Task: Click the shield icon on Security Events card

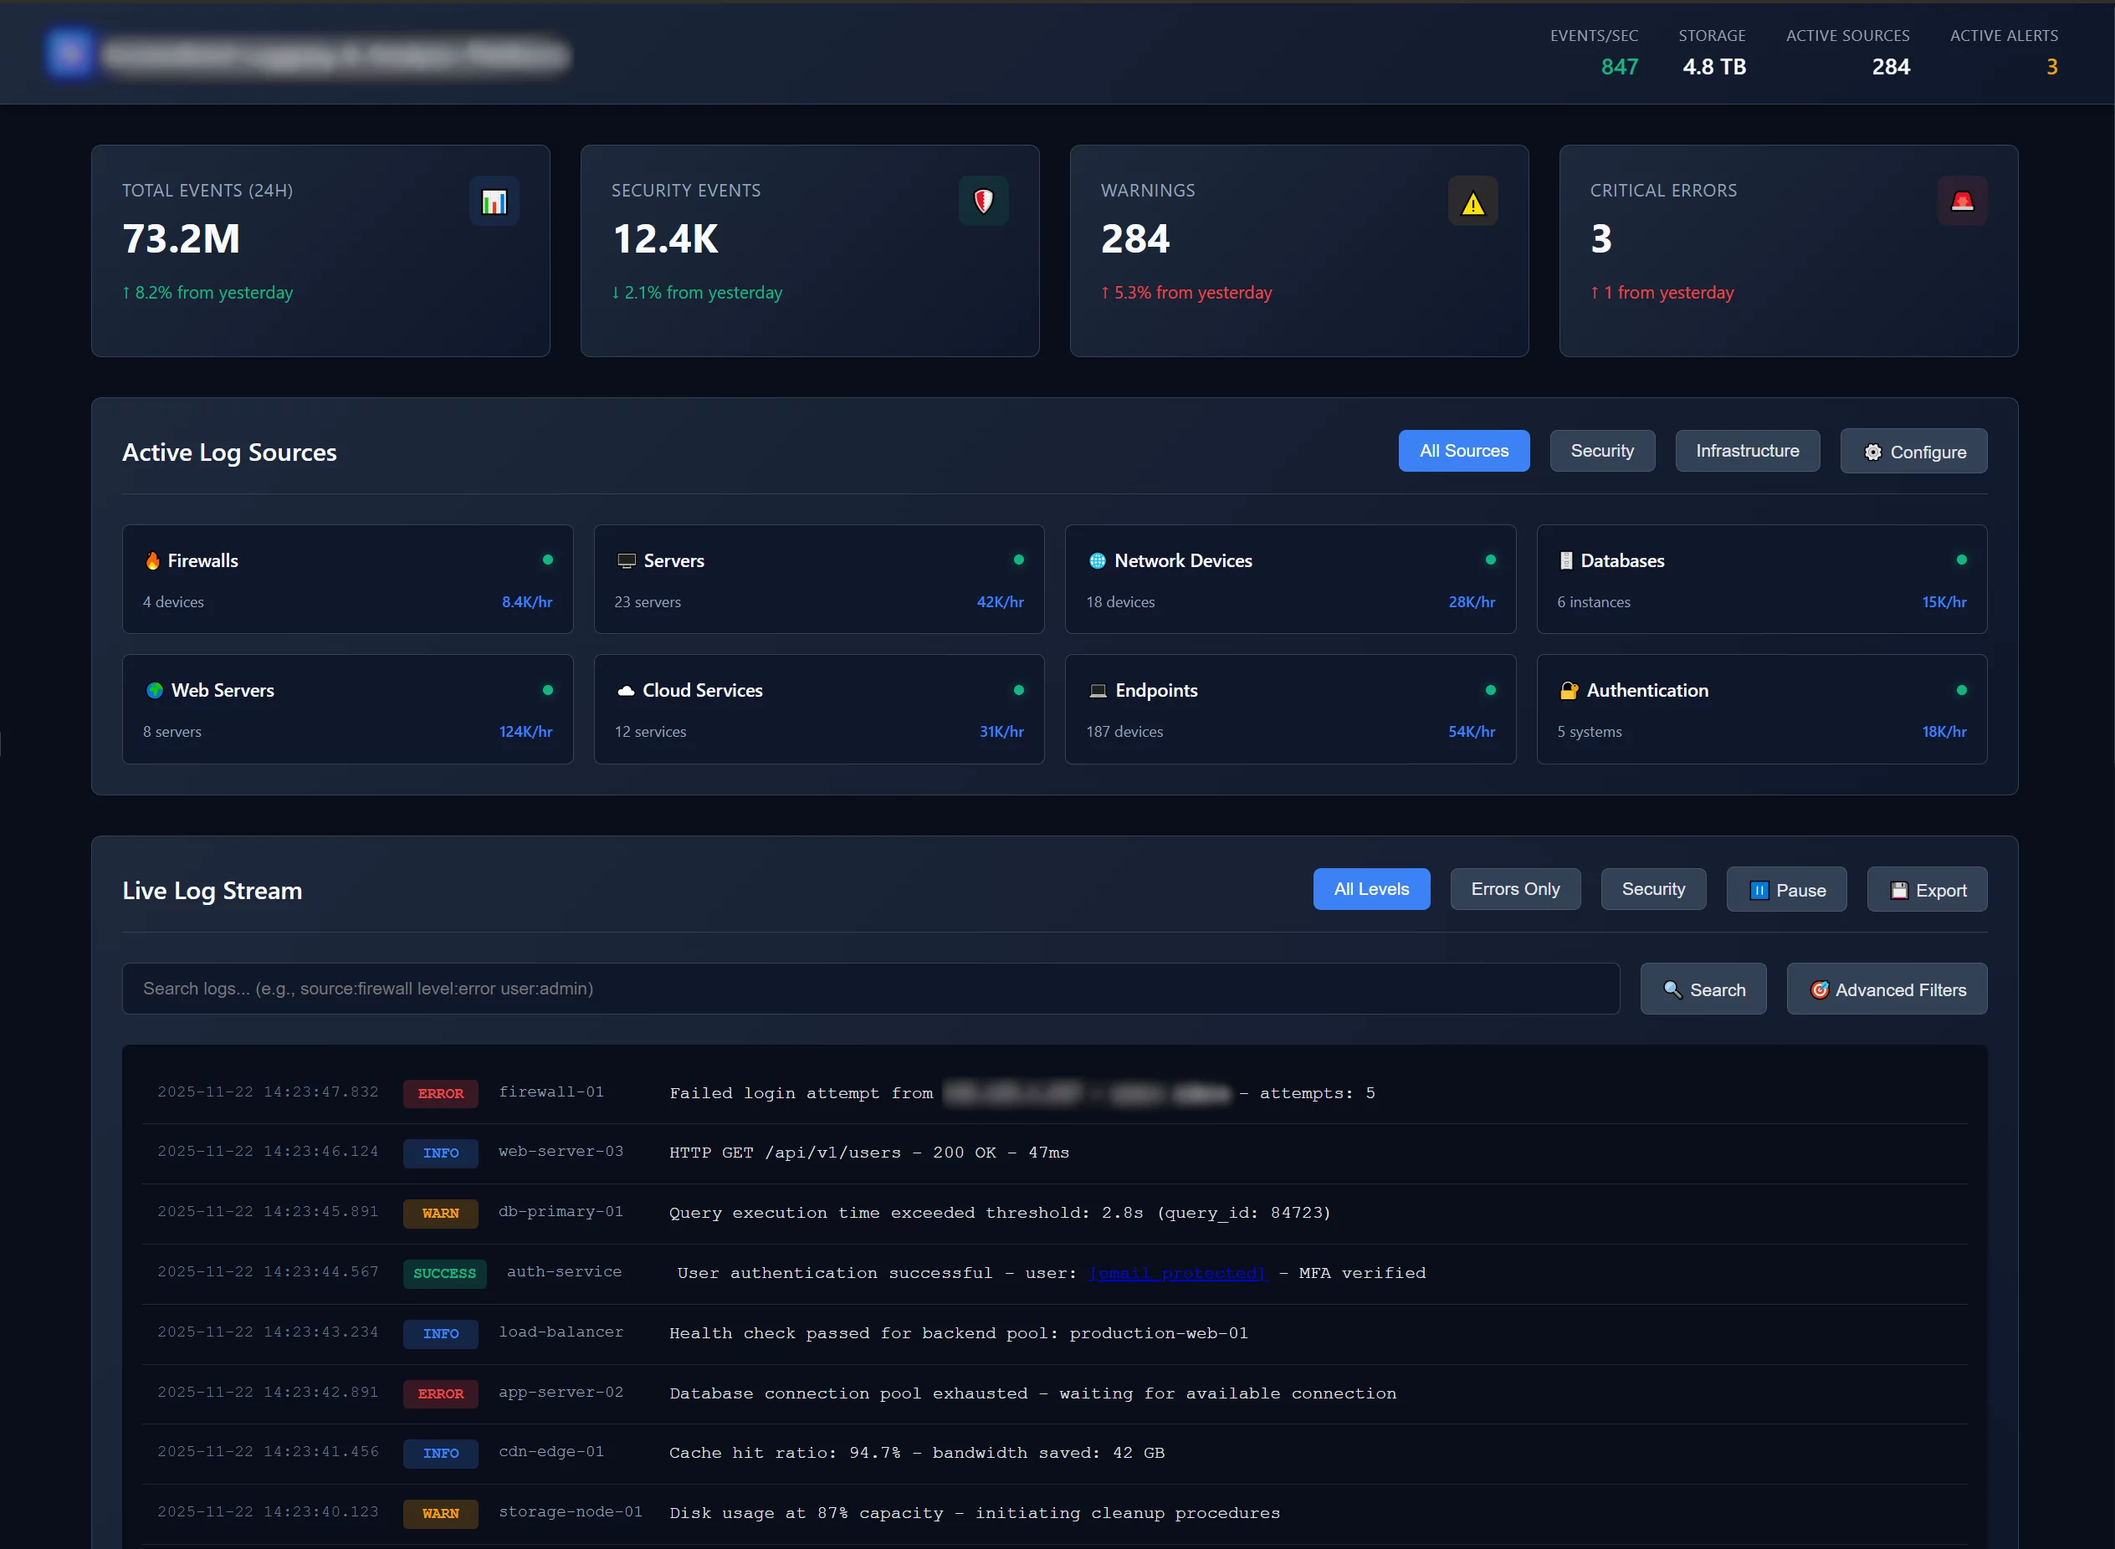Action: (x=983, y=201)
